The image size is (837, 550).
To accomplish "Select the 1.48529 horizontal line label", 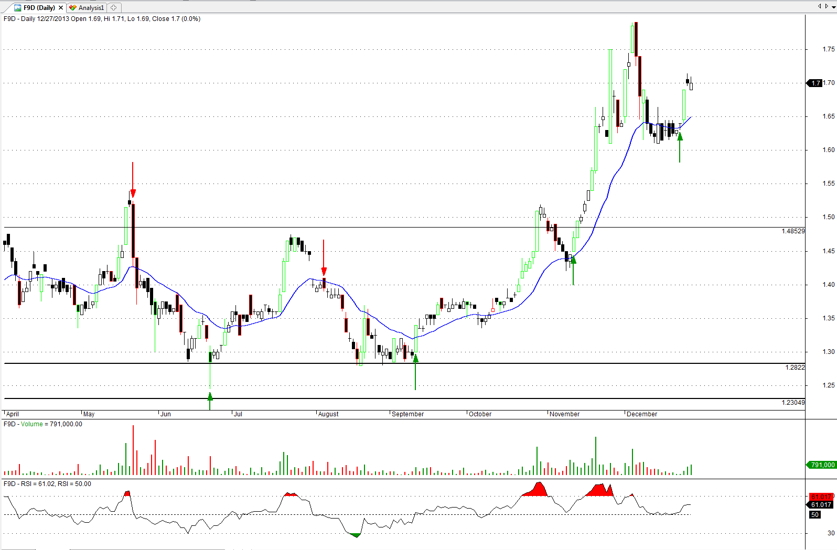I will click(x=792, y=231).
